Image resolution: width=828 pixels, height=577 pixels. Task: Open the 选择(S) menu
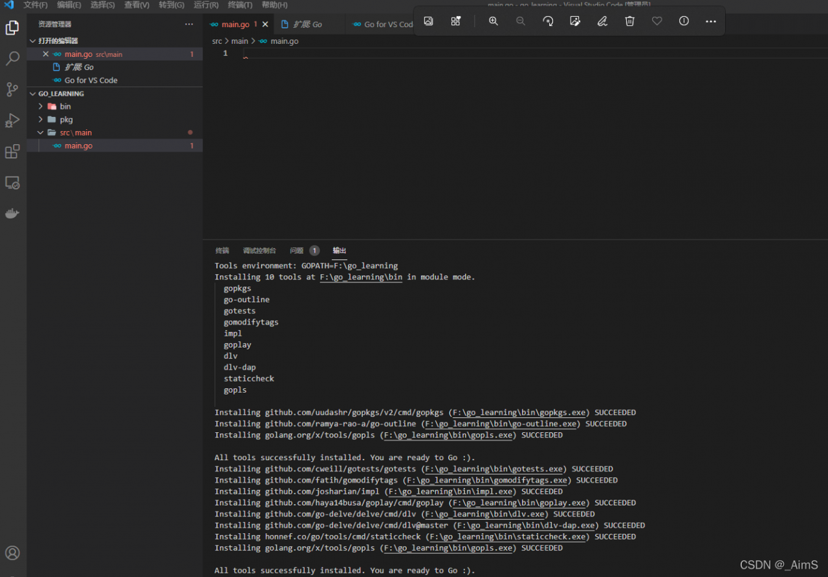tap(103, 5)
